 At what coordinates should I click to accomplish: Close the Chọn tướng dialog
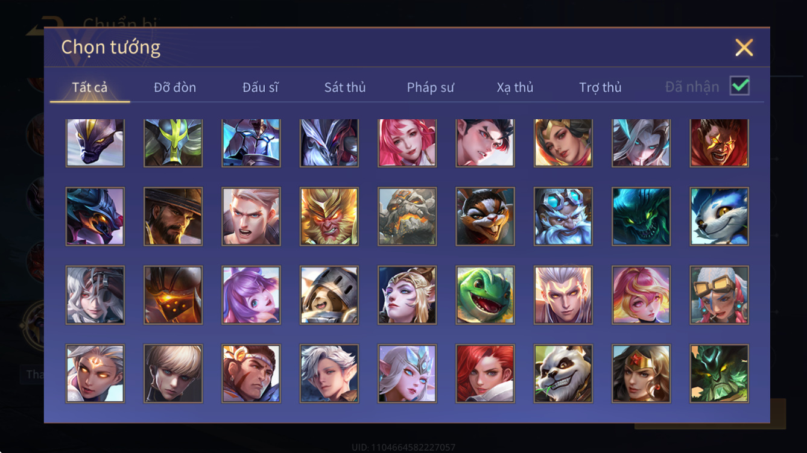click(744, 48)
